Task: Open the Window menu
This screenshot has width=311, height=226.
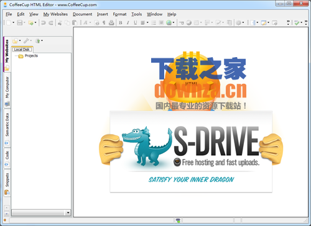Action: coord(155,14)
